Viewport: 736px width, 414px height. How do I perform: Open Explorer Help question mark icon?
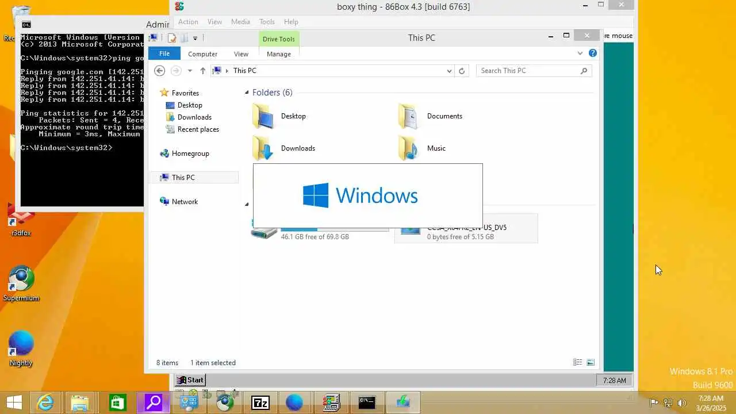(x=593, y=53)
